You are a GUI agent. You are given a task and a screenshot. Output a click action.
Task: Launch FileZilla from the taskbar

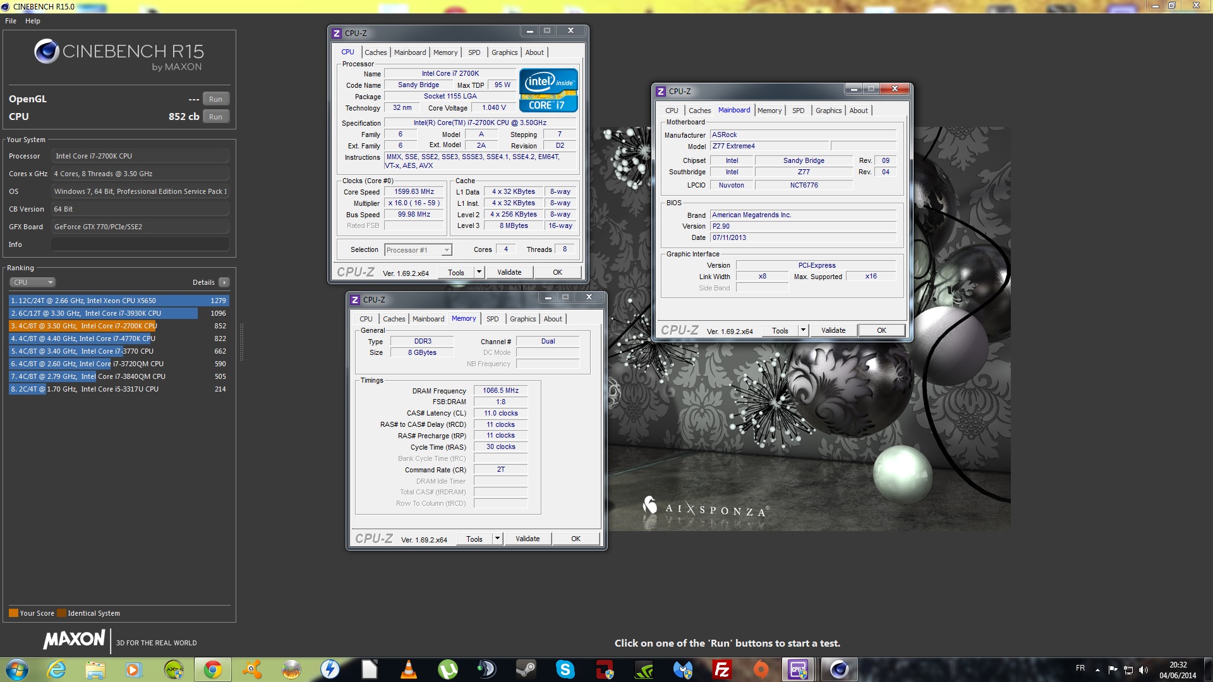pos(722,669)
